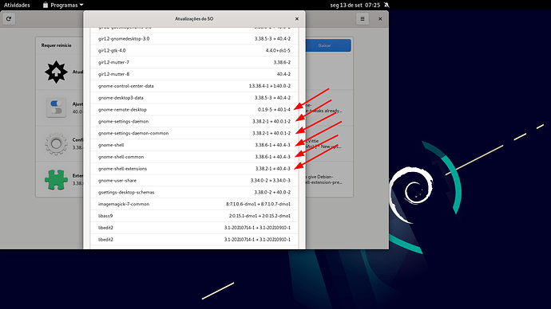Select row gnome-control-center-data
This screenshot has height=309, width=551.
(x=194, y=86)
